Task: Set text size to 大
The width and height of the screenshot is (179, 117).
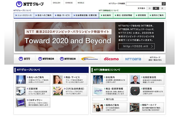Action: click(x=162, y=8)
